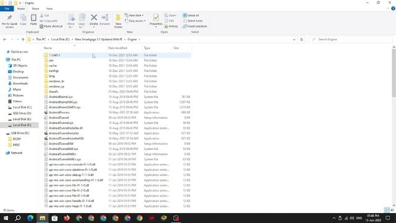This screenshot has width=396, height=223.
Task: Click the Cut command
Action: (45, 15)
